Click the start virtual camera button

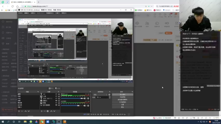(122, 100)
